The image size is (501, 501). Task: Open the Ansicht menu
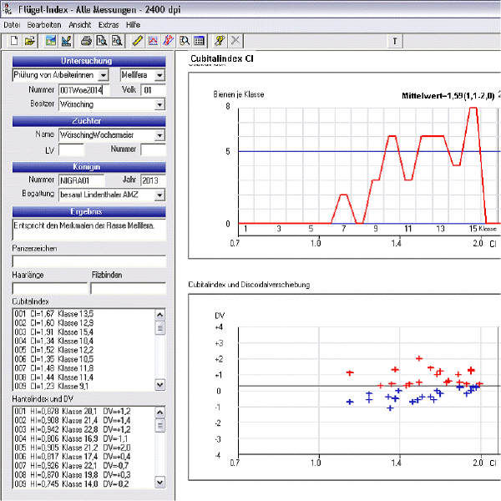coord(79,25)
